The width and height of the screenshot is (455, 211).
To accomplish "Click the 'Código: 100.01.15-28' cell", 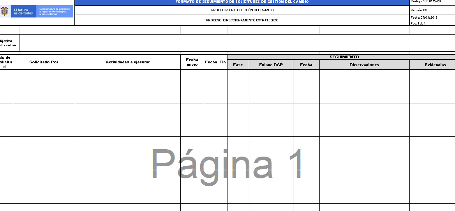I will coord(432,2).
